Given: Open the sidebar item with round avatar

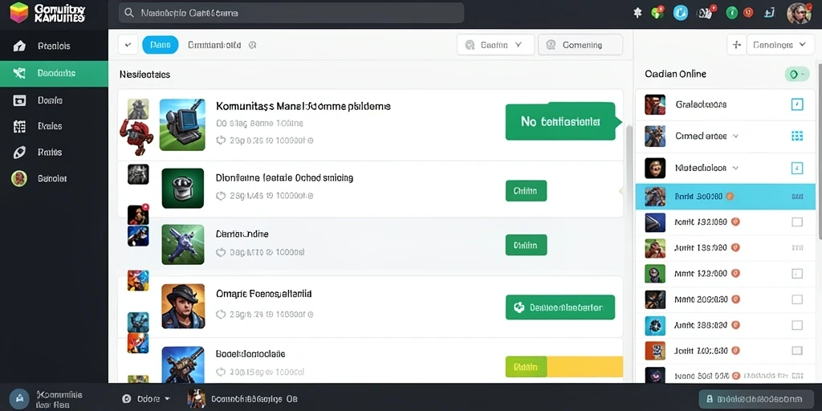Looking at the screenshot, I should pos(54,179).
